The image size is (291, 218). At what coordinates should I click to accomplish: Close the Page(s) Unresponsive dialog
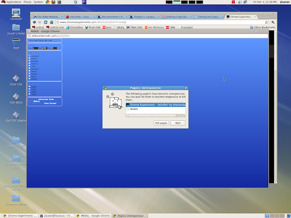pyautogui.click(x=186, y=88)
